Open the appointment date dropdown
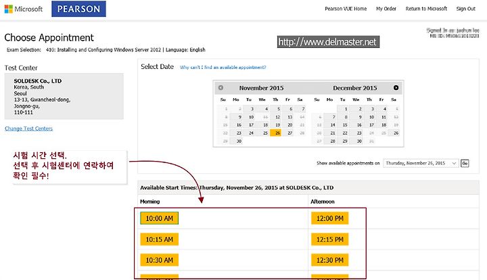487x280 pixels. coord(421,163)
